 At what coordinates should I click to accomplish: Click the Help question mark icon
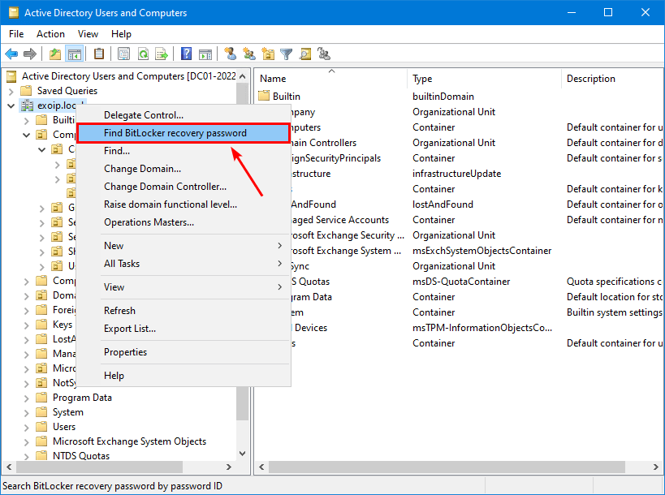click(186, 54)
